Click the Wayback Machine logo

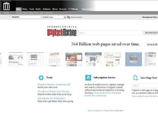click(62, 31)
